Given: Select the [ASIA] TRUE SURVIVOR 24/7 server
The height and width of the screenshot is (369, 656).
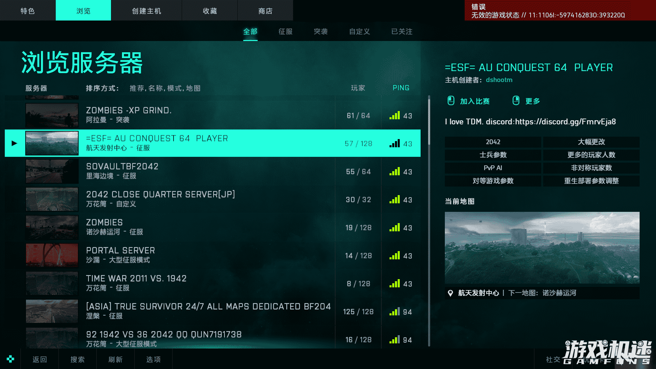Looking at the screenshot, I should [x=213, y=312].
